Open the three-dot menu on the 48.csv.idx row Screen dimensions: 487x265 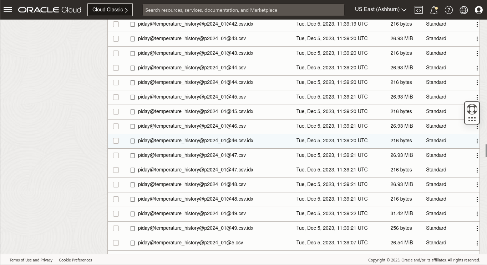coord(477,199)
